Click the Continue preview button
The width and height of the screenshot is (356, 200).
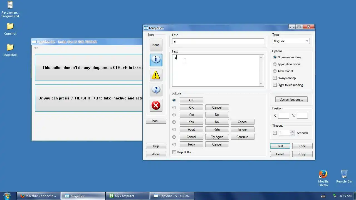coord(242,137)
